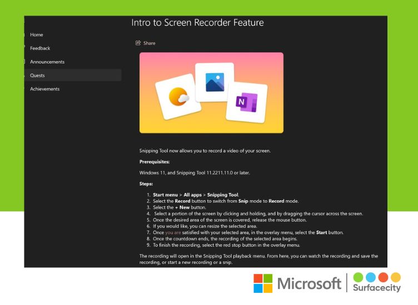The width and height of the screenshot is (418, 305).
Task: Click the yellow Surfacecity dot
Action: tap(395, 277)
